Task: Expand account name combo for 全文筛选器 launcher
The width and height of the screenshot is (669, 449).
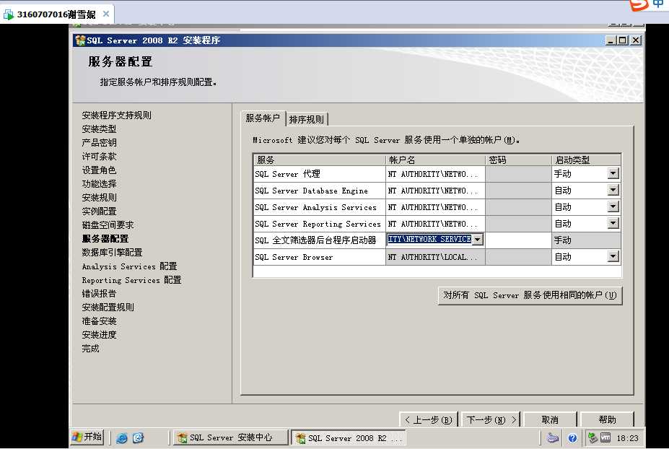Action: click(x=478, y=240)
